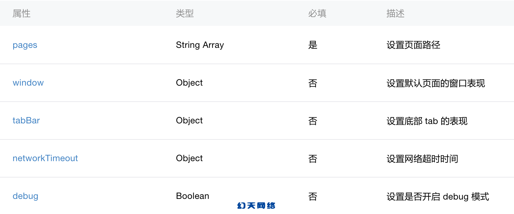Click the 必填 column header

317,14
